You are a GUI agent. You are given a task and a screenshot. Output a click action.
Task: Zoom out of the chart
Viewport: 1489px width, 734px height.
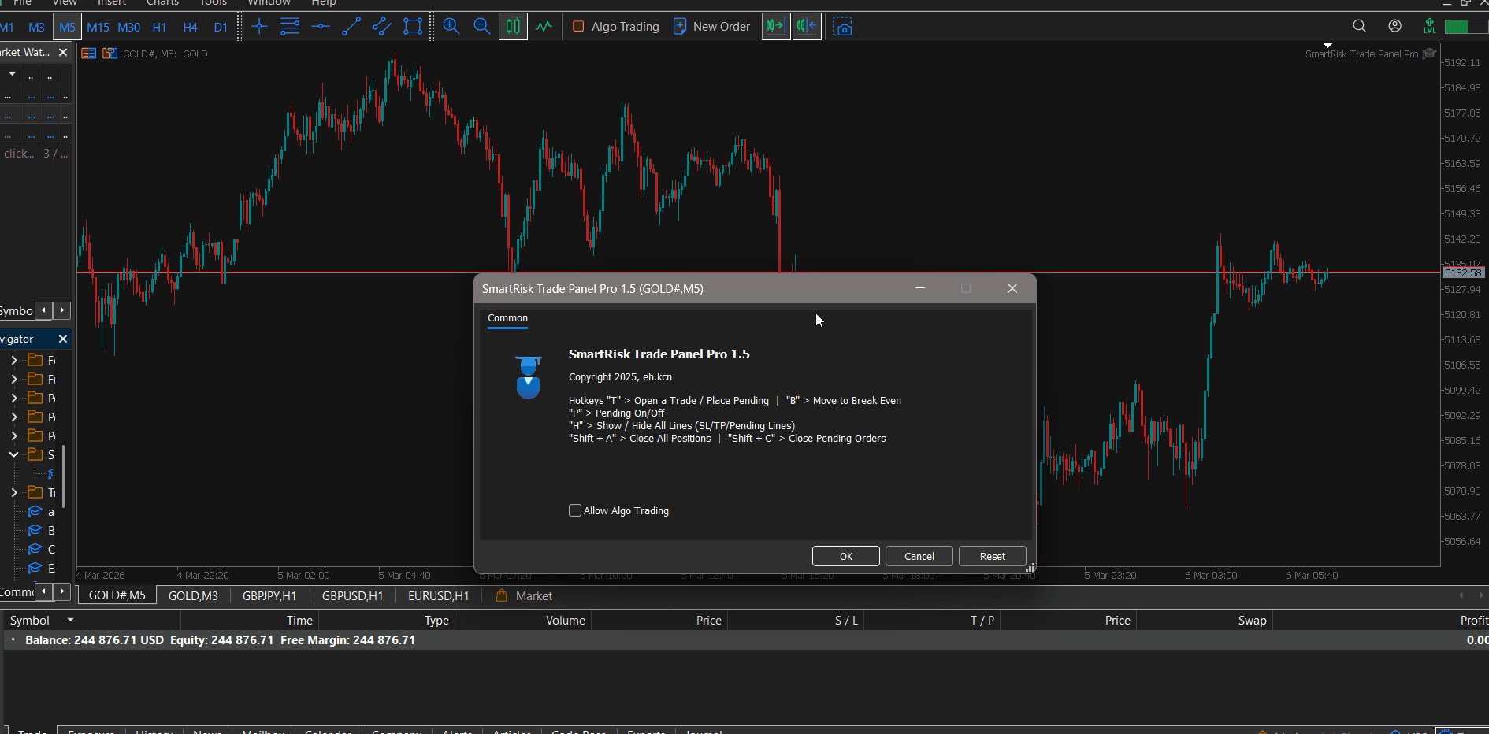[x=482, y=27]
